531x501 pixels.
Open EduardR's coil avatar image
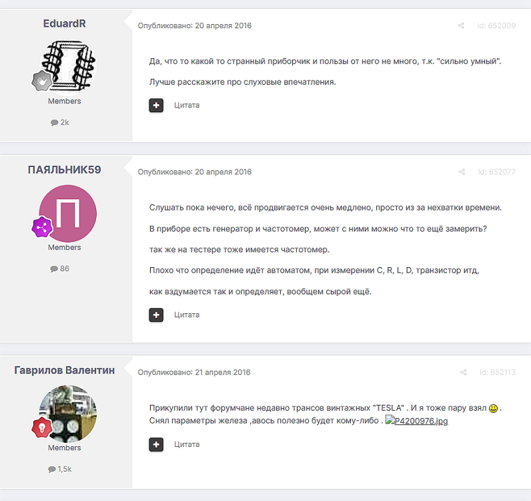[x=68, y=67]
